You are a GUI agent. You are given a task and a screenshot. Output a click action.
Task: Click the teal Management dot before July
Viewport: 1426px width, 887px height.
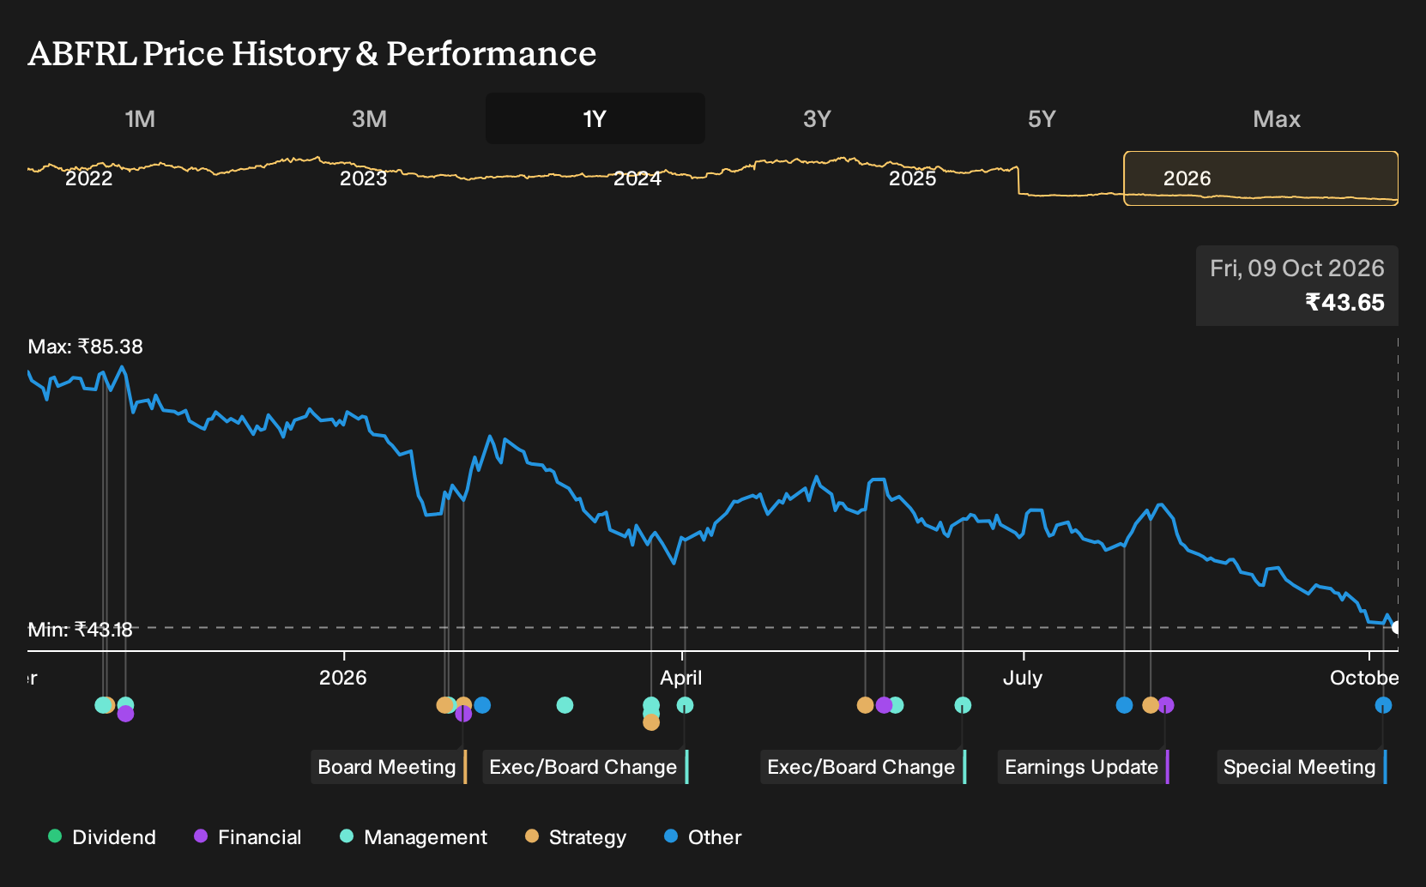pos(963,705)
